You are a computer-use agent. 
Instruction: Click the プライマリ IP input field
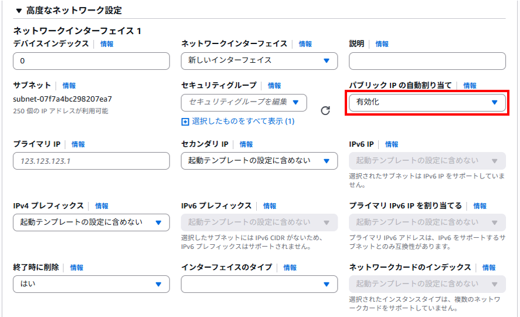click(91, 161)
